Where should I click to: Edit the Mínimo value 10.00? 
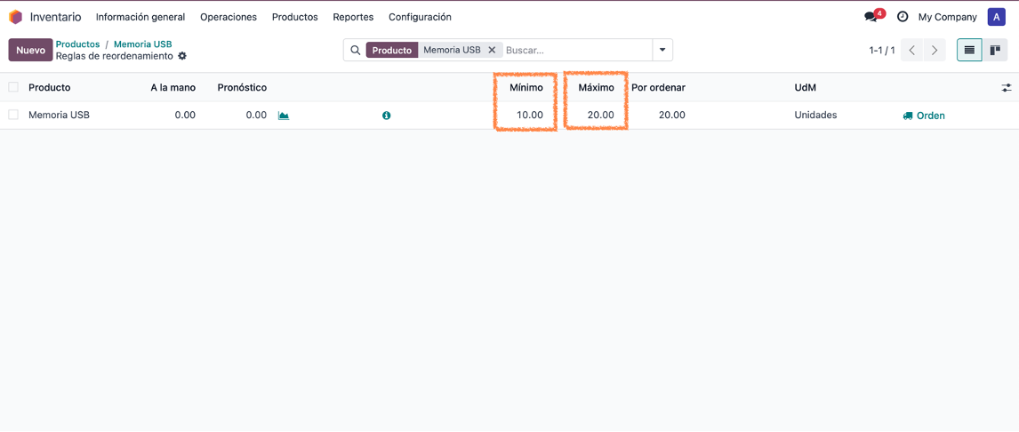click(x=530, y=115)
